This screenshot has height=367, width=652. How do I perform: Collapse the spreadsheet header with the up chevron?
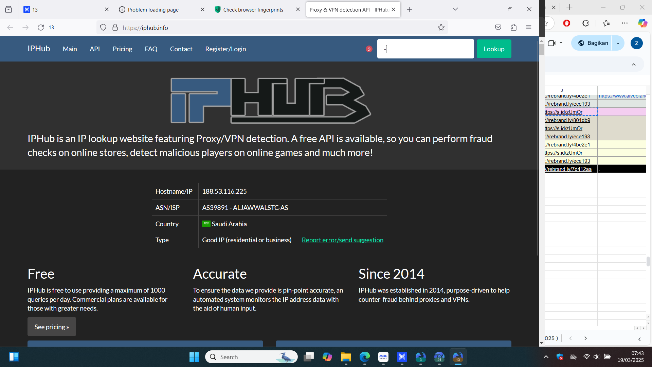(634, 65)
